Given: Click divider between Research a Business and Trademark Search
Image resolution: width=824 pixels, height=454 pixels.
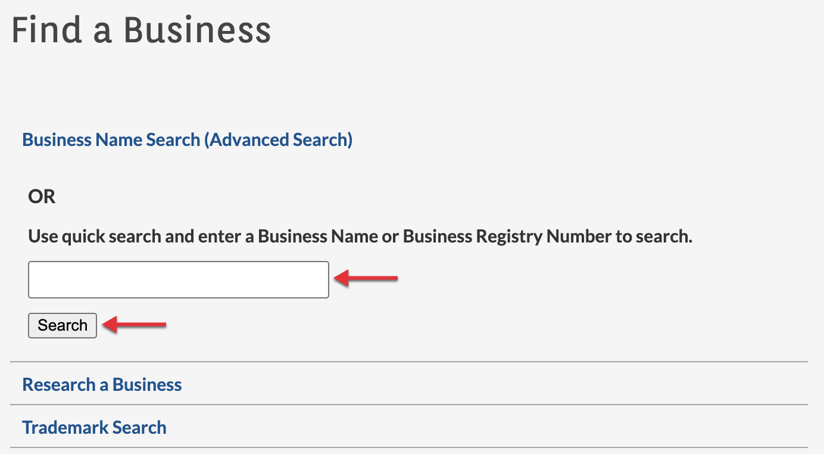Looking at the screenshot, I should (408, 405).
